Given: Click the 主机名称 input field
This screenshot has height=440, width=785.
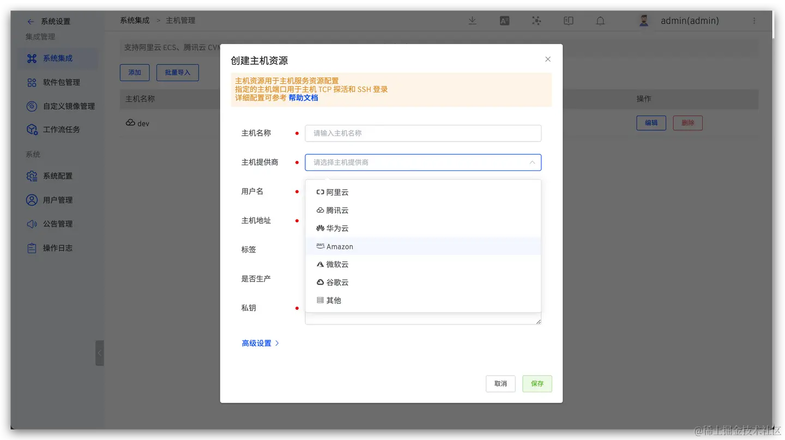Looking at the screenshot, I should click(423, 133).
